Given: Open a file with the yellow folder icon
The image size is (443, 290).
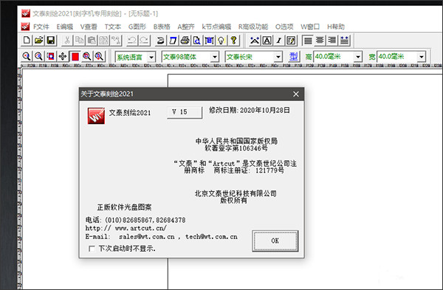Looking at the screenshot, I should pyautogui.click(x=38, y=40).
